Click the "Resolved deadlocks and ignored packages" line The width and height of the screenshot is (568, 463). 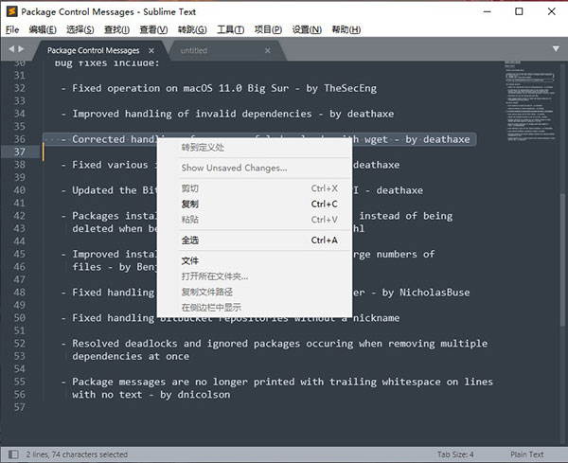coord(275,344)
